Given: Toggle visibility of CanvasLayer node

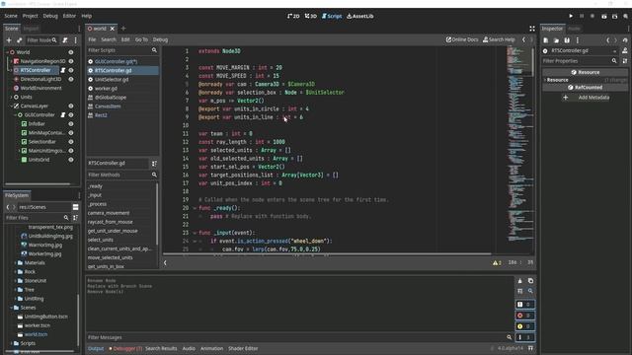Looking at the screenshot, I should 71,106.
